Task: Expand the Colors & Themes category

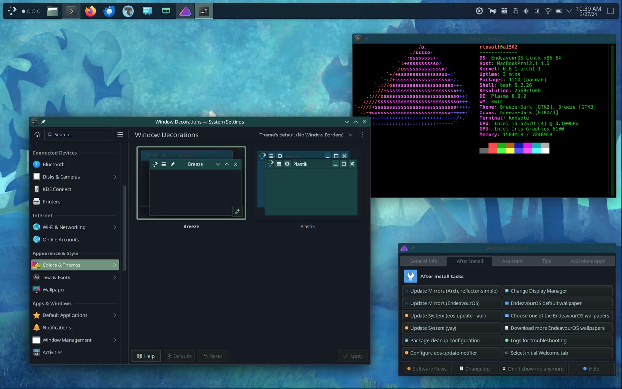Action: (115, 265)
